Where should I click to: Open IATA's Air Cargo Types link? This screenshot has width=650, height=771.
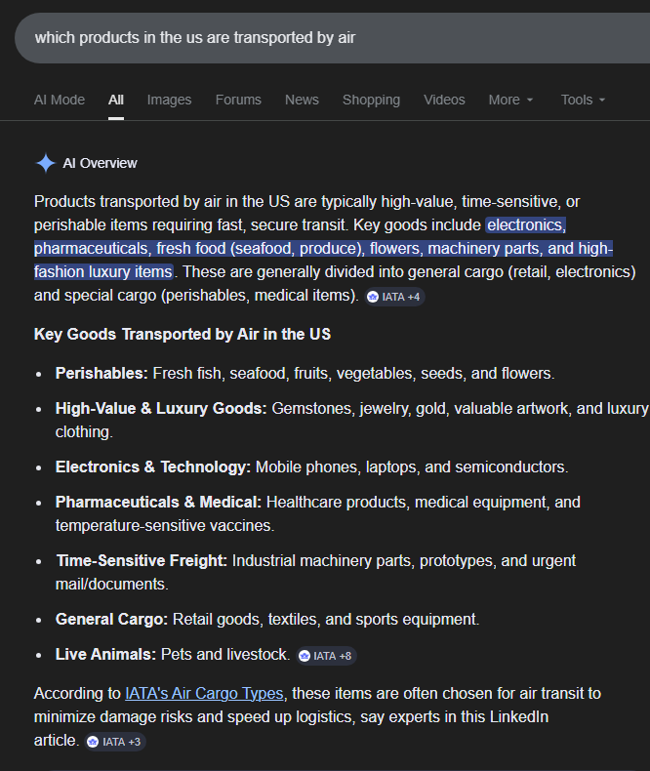tap(204, 693)
